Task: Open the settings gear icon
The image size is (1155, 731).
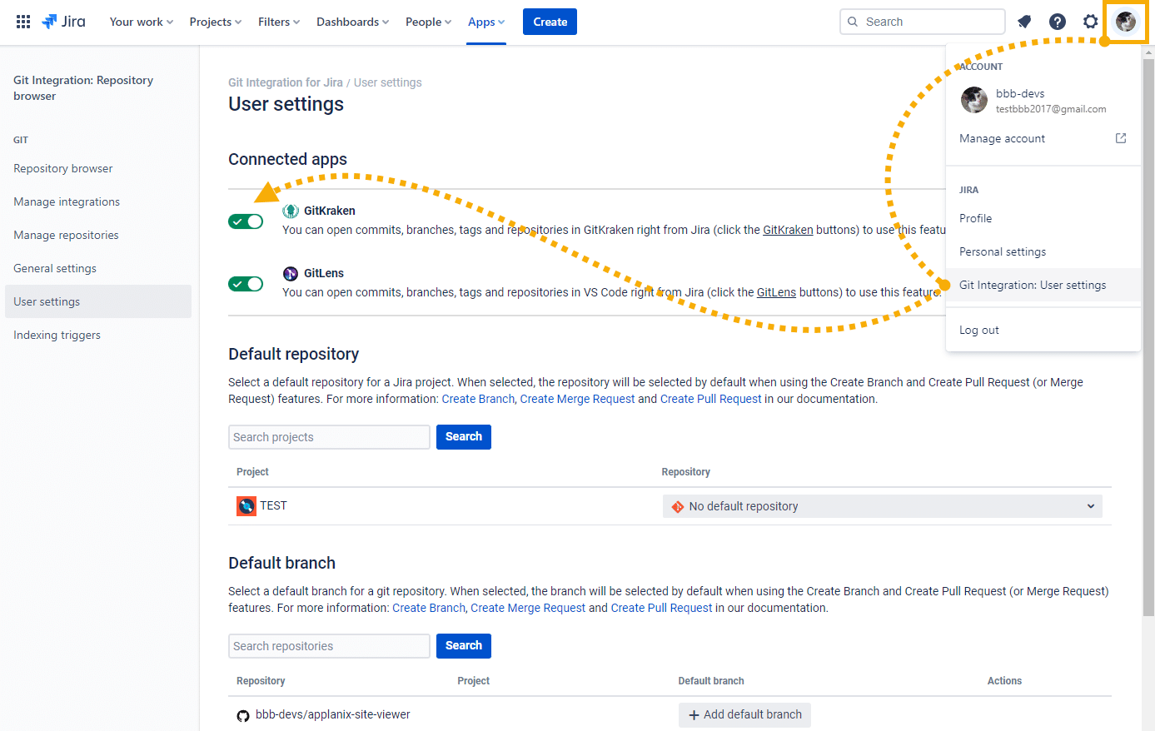Action: tap(1091, 22)
